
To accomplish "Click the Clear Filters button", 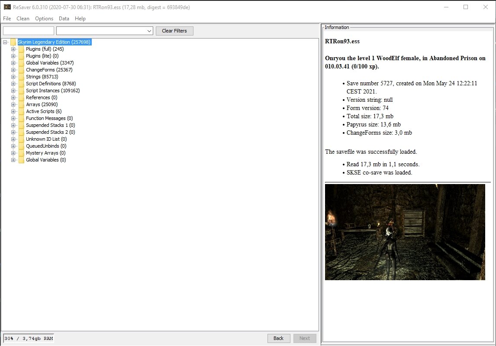I will pos(174,31).
